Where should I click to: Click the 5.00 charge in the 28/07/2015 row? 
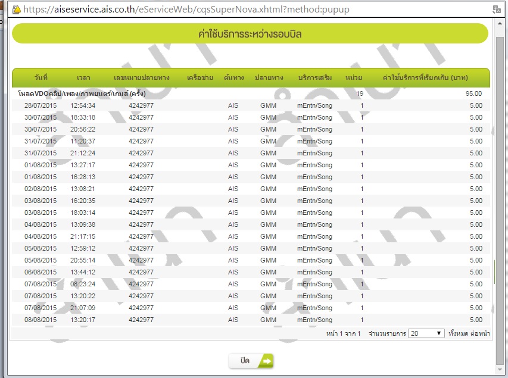pos(476,105)
